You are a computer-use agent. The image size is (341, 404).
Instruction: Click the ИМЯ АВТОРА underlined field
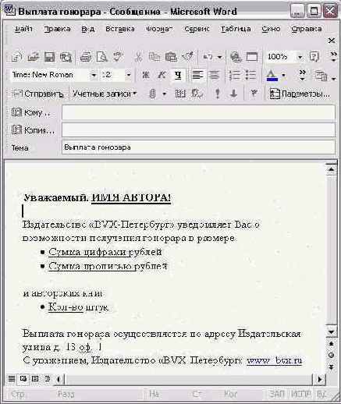tap(131, 198)
